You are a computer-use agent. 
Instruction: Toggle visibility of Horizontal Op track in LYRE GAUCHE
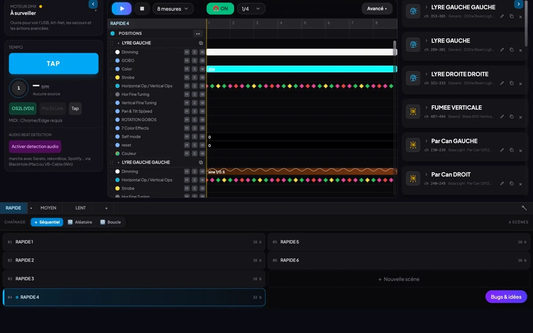click(x=202, y=86)
